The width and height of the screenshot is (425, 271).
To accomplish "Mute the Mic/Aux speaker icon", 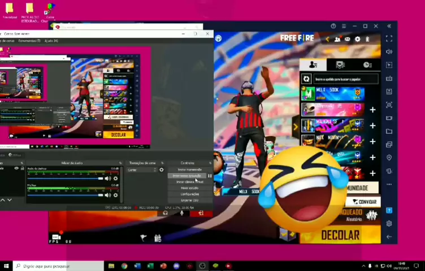I will pyautogui.click(x=108, y=195).
